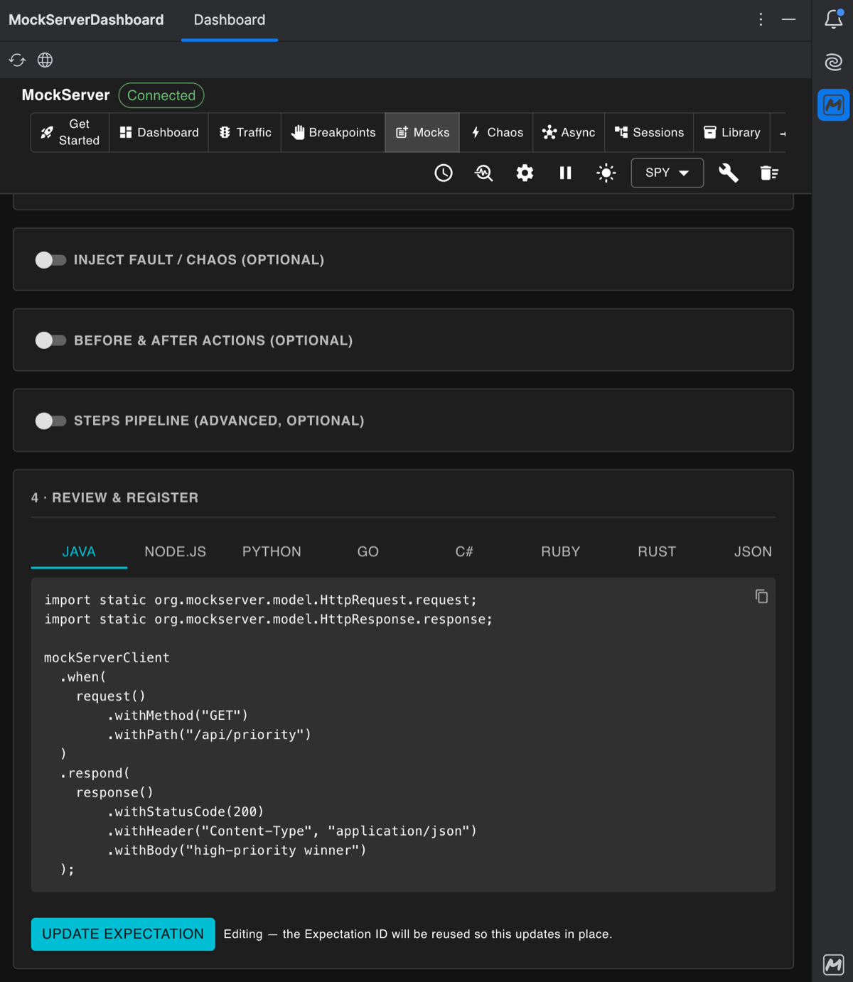This screenshot has width=853, height=982.
Task: Enable Before & After Actions toggle
Action: pos(50,340)
